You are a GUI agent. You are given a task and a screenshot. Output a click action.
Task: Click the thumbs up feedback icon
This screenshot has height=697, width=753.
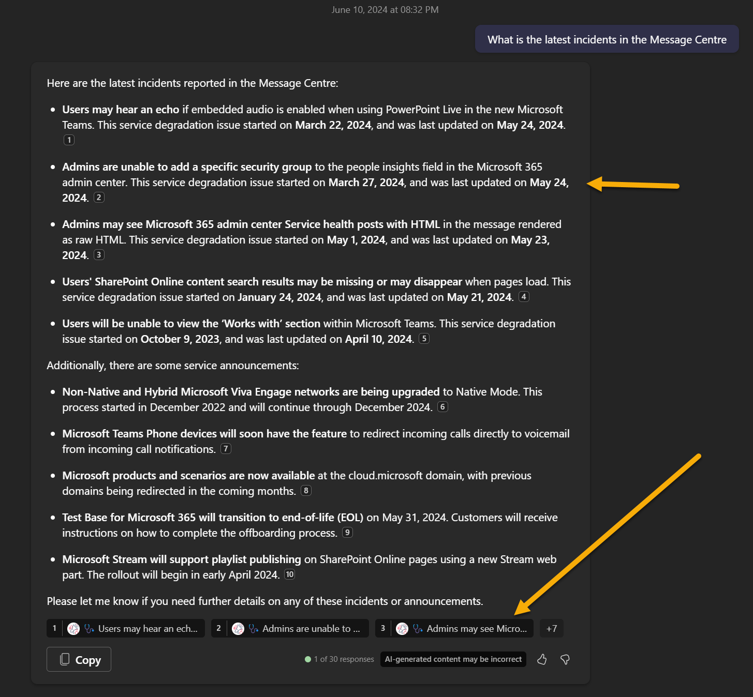point(542,659)
